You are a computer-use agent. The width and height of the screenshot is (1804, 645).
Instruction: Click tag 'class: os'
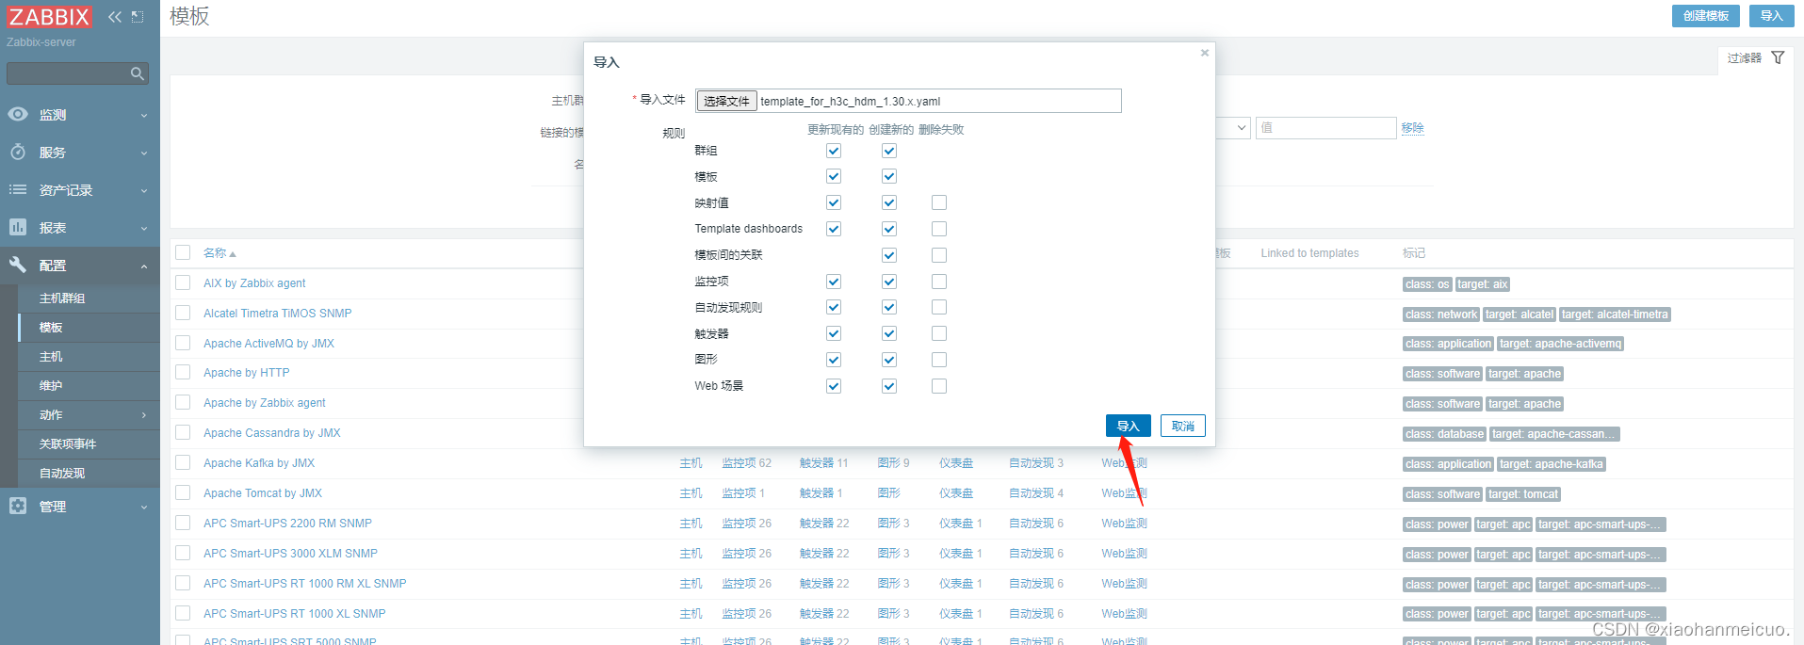(1427, 284)
